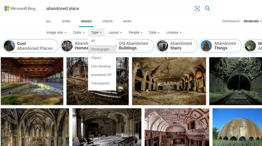Choose Photograph from the Type menu
The width and height of the screenshot is (262, 146).
tap(100, 49)
